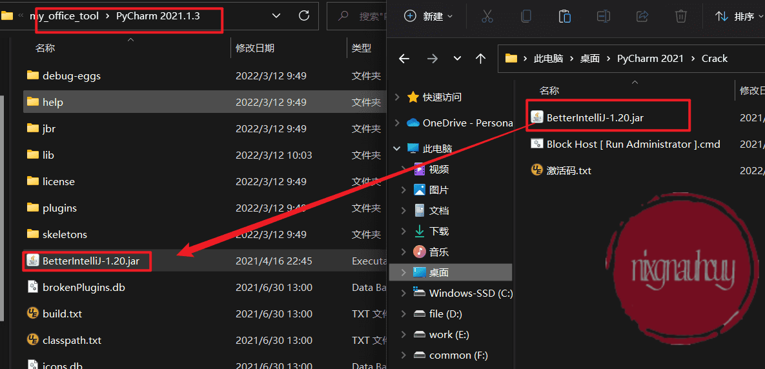Expand the Windows-SSD (C:) node arrow
Image resolution: width=765 pixels, height=369 pixels.
[403, 293]
